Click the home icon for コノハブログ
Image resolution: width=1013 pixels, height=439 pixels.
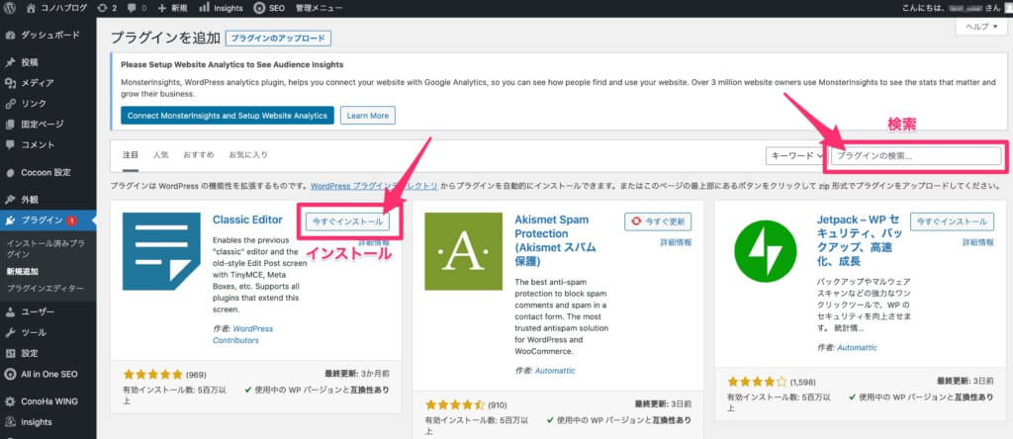(x=31, y=8)
